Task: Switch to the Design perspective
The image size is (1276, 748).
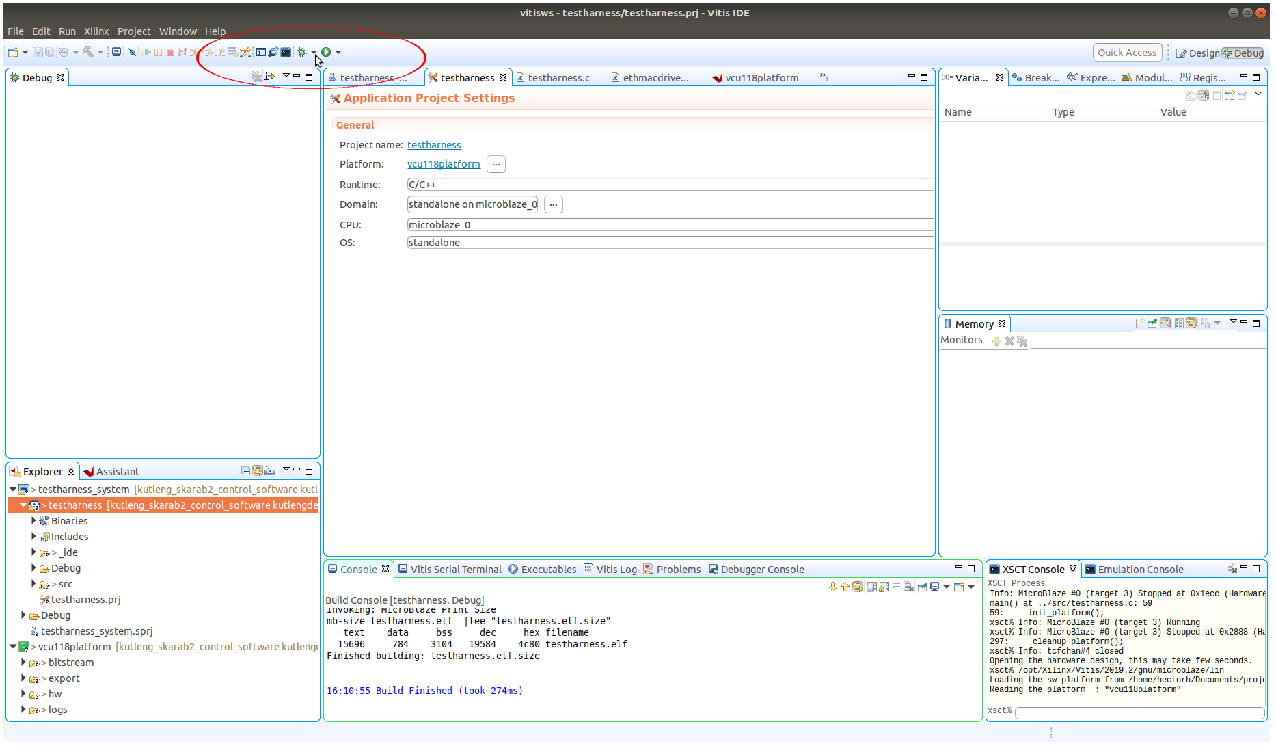Action: 1197,53
